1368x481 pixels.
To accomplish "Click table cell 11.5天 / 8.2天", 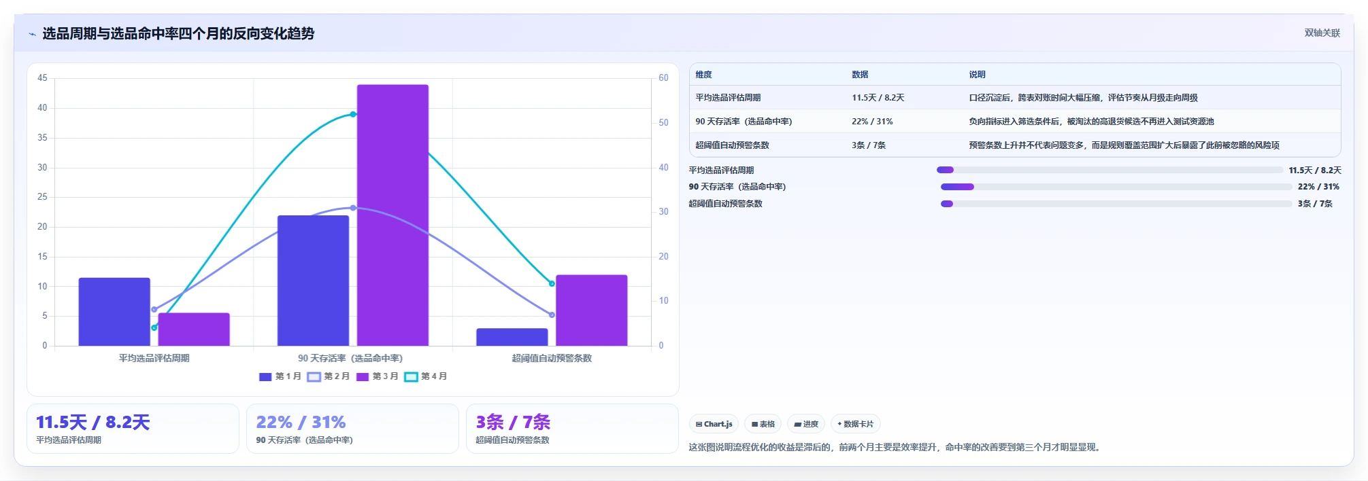I will coord(878,98).
